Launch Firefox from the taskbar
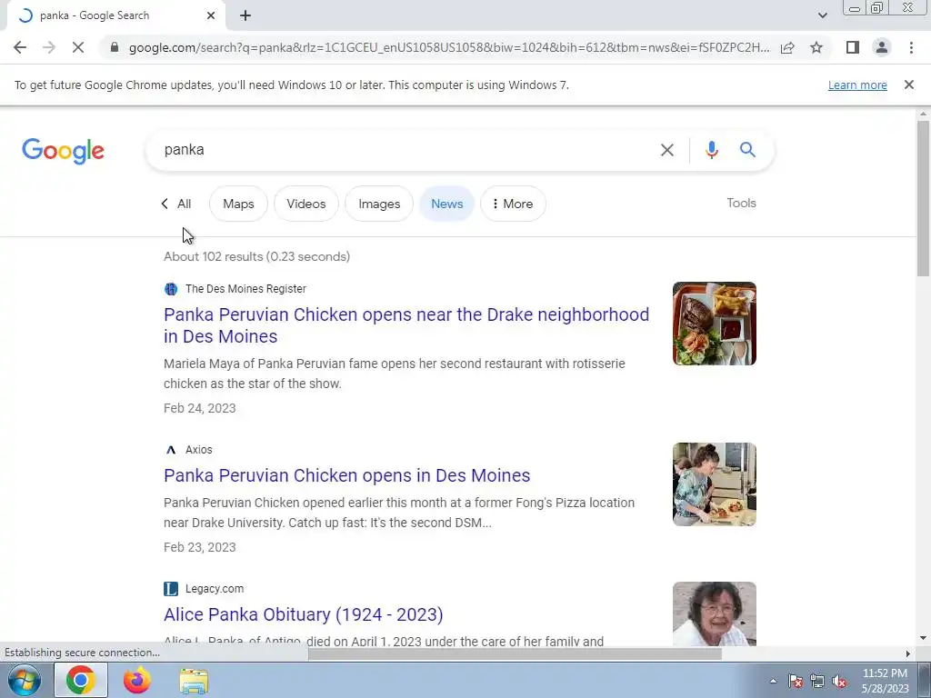 click(136, 680)
